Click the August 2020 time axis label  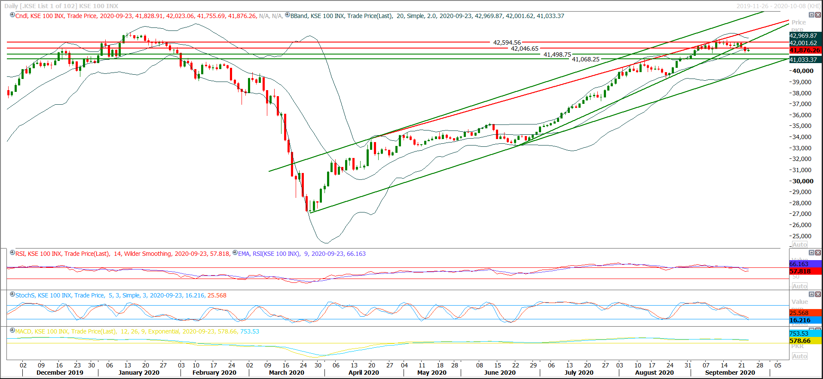655,373
